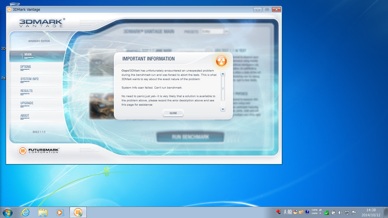Open the network tray icon
This screenshot has width=388, height=218.
pyautogui.click(x=347, y=212)
